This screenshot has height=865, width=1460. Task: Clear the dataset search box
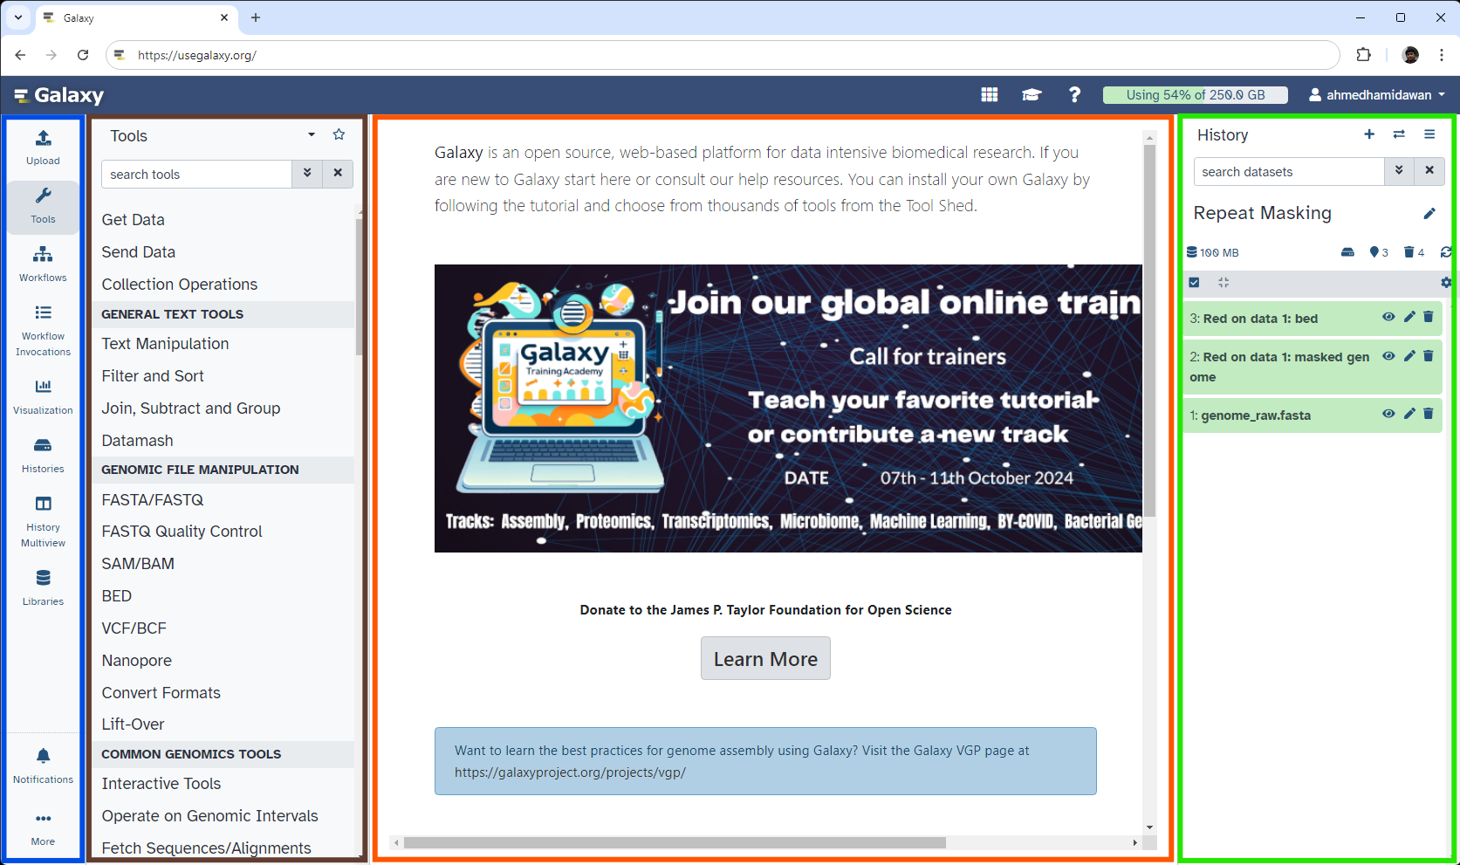coord(1429,170)
